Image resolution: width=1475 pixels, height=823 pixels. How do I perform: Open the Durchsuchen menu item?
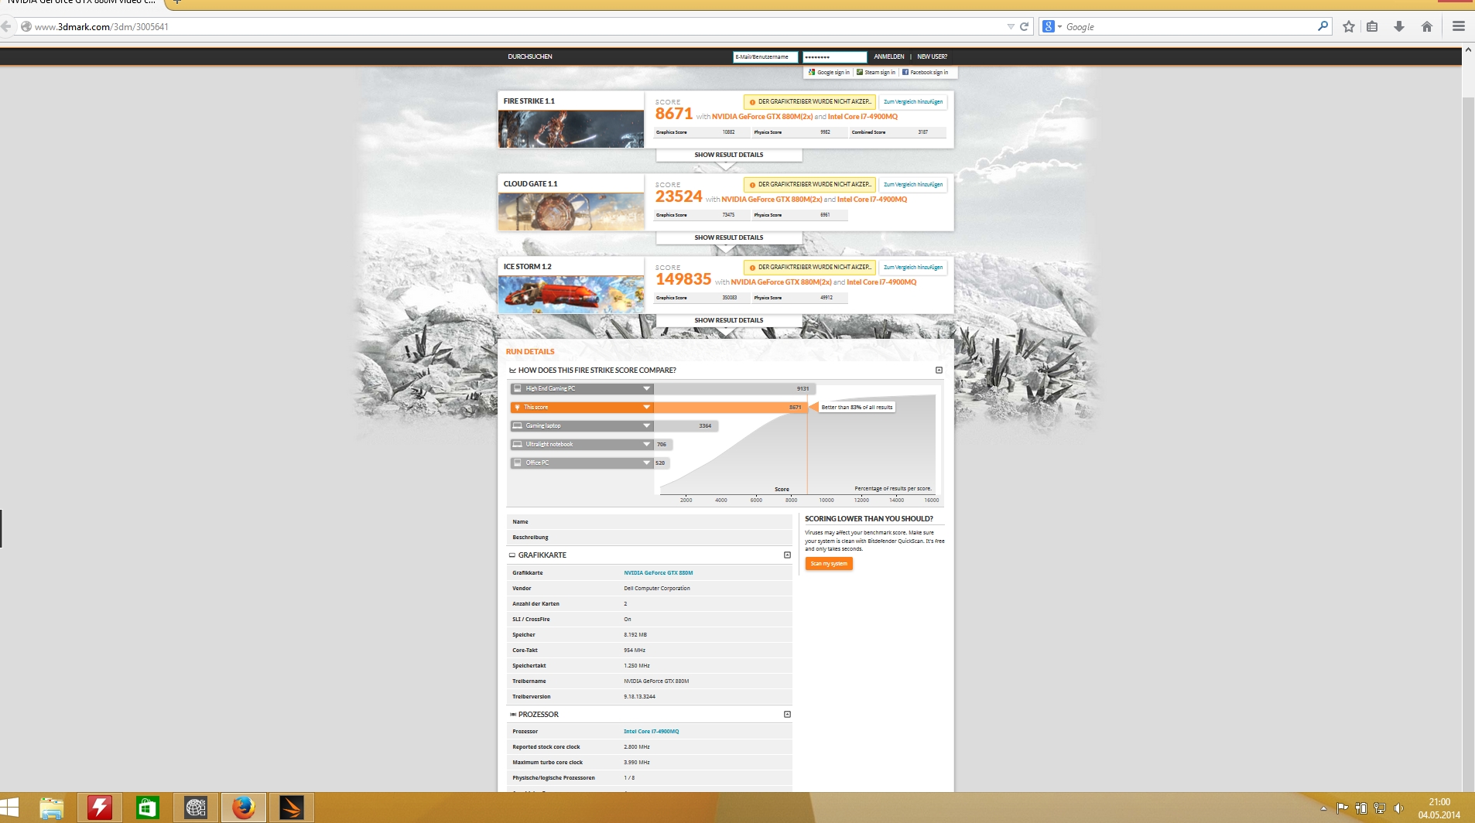click(x=530, y=56)
